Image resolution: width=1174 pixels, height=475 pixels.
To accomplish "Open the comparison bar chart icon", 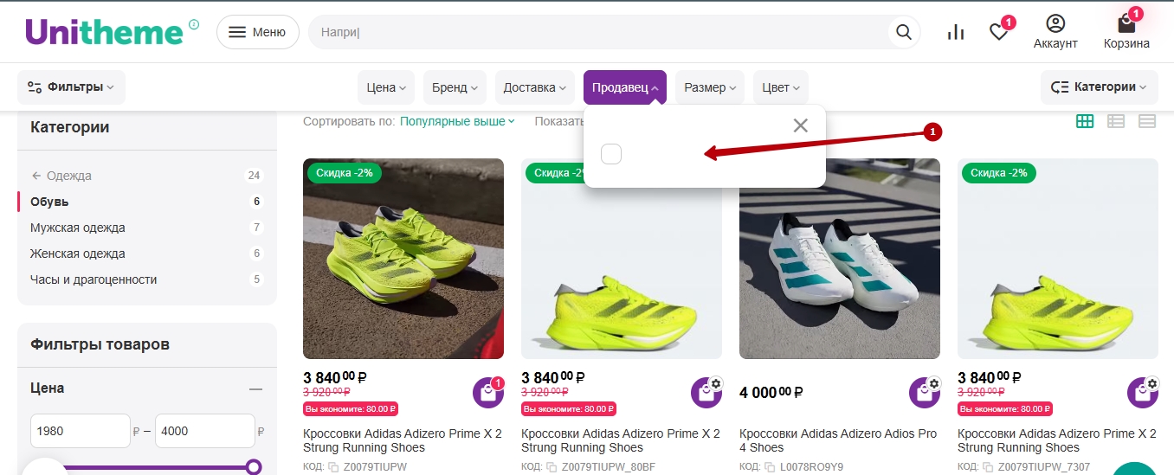I will (x=956, y=32).
